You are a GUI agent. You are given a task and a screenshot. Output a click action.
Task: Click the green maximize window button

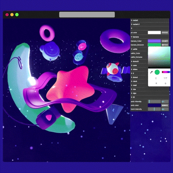(x=17, y=15)
